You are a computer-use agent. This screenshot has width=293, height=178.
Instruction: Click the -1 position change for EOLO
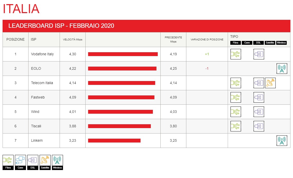[207, 68]
